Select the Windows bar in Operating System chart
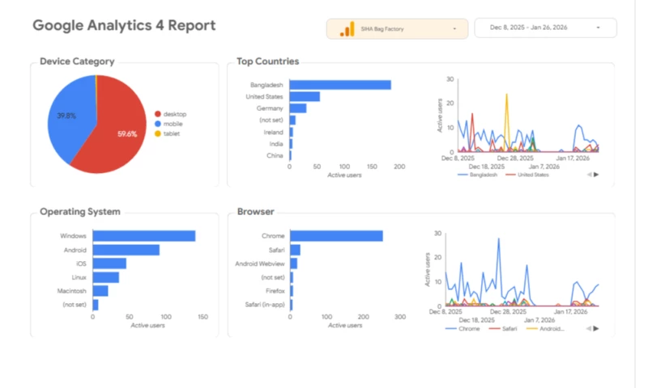Viewport: 648px width, 388px height. click(143, 236)
